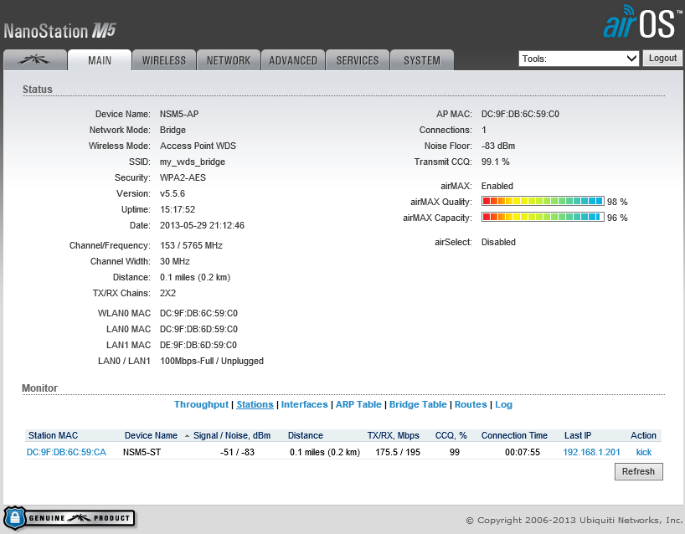685x534 pixels.
Task: Select the Transmit CCQ 99.1 % value
Action: [x=495, y=162]
